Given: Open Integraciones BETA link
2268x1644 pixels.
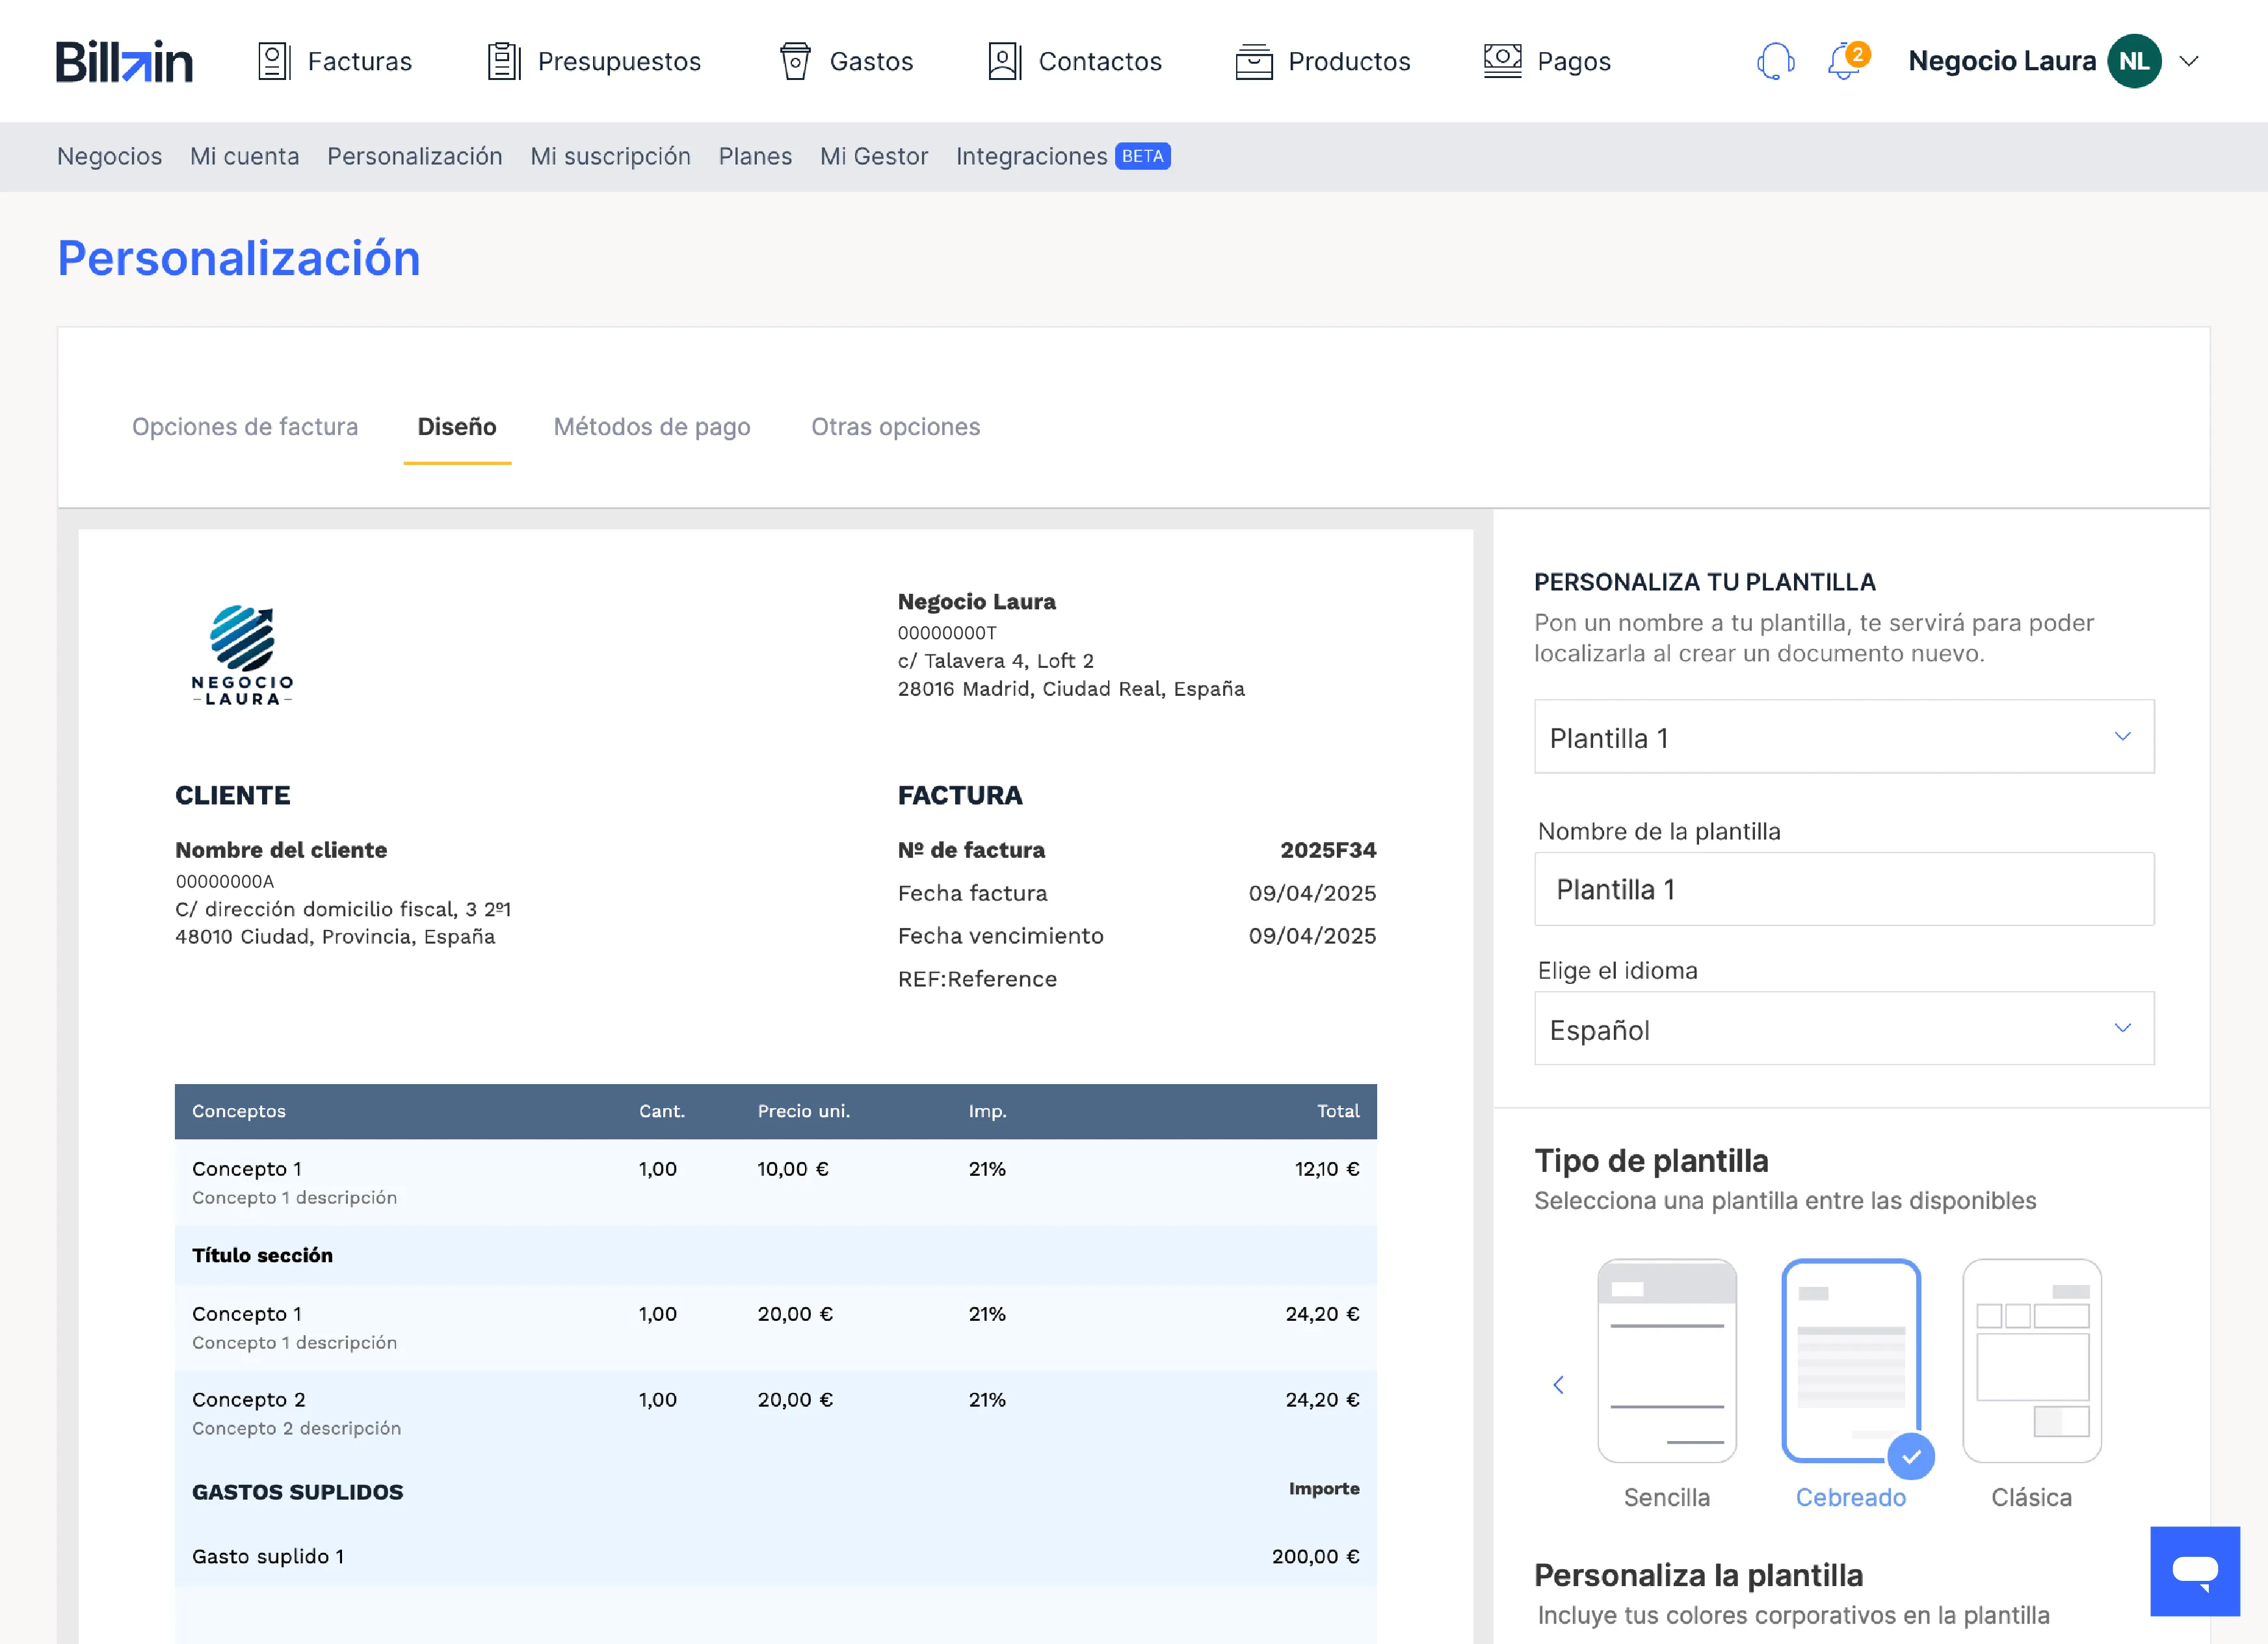Looking at the screenshot, I should click(x=1063, y=157).
